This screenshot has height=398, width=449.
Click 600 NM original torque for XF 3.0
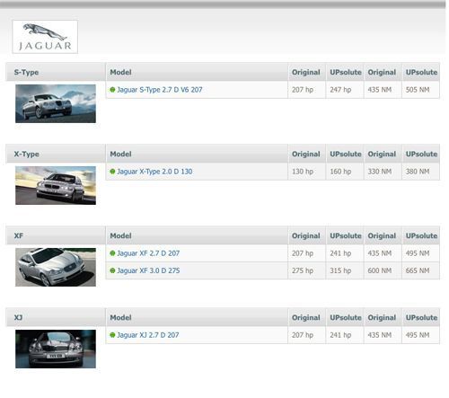(x=380, y=270)
